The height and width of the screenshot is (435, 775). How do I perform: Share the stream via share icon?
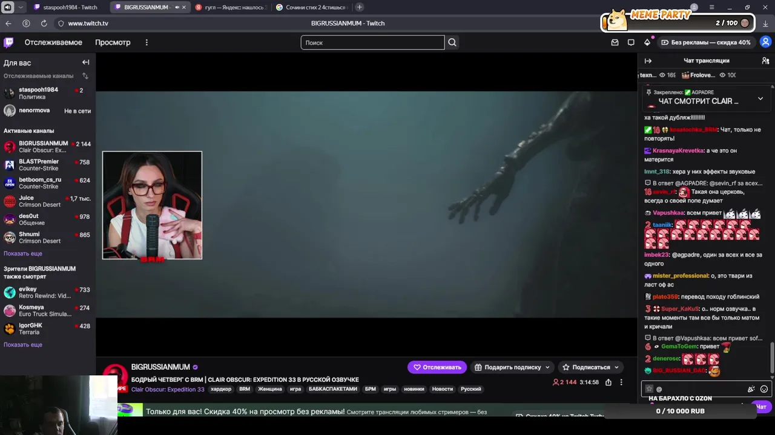click(x=608, y=382)
